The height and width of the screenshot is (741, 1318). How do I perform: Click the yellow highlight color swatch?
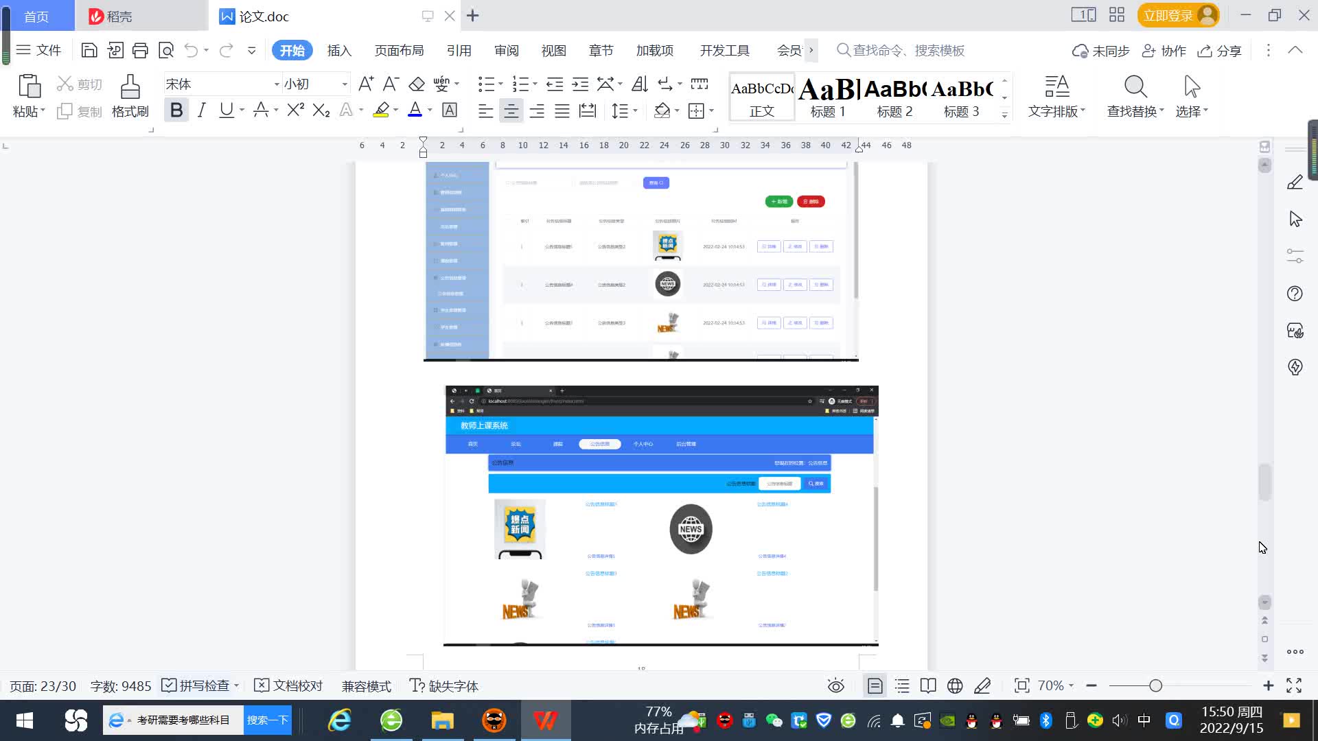tap(381, 110)
